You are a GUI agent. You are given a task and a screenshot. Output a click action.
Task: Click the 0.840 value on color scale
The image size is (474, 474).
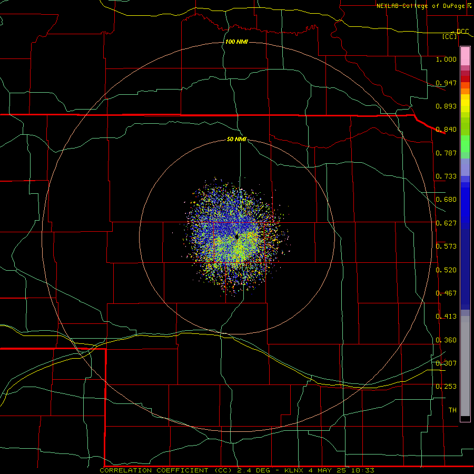click(446, 130)
